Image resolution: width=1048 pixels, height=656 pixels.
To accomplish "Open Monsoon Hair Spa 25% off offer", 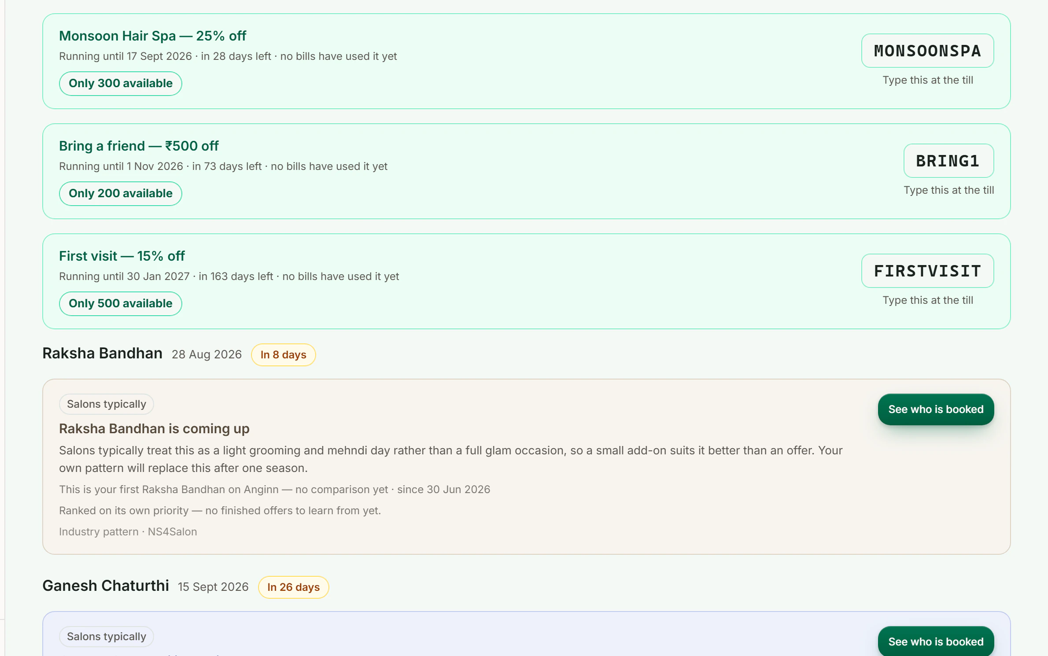I will click(152, 36).
